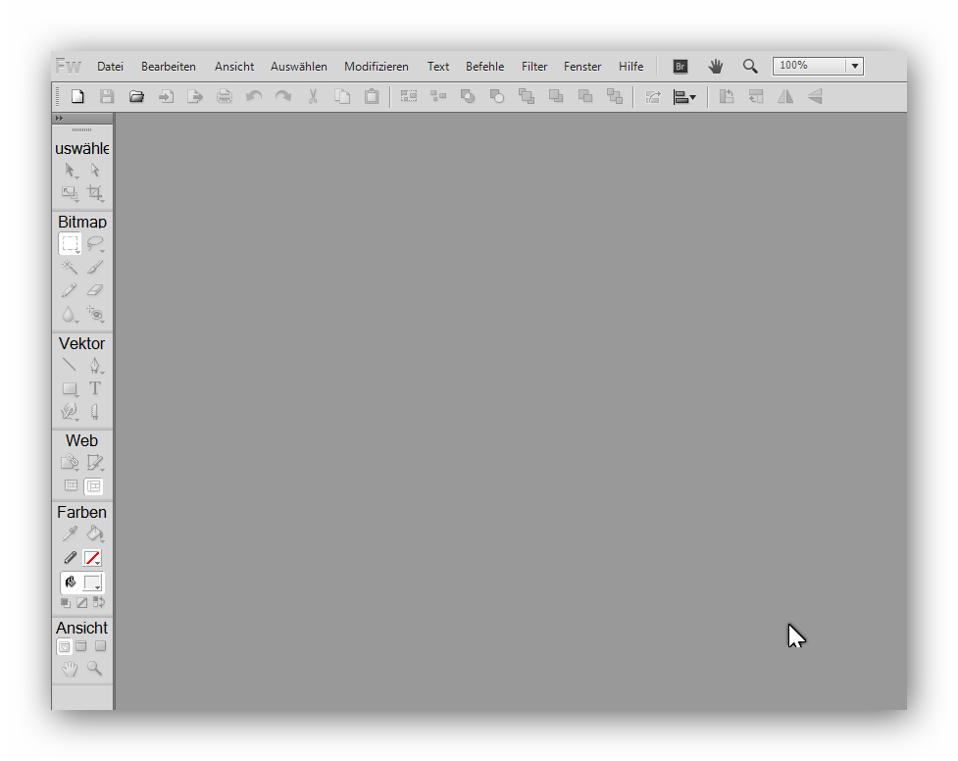Select the Eyedropper tool

tap(70, 534)
